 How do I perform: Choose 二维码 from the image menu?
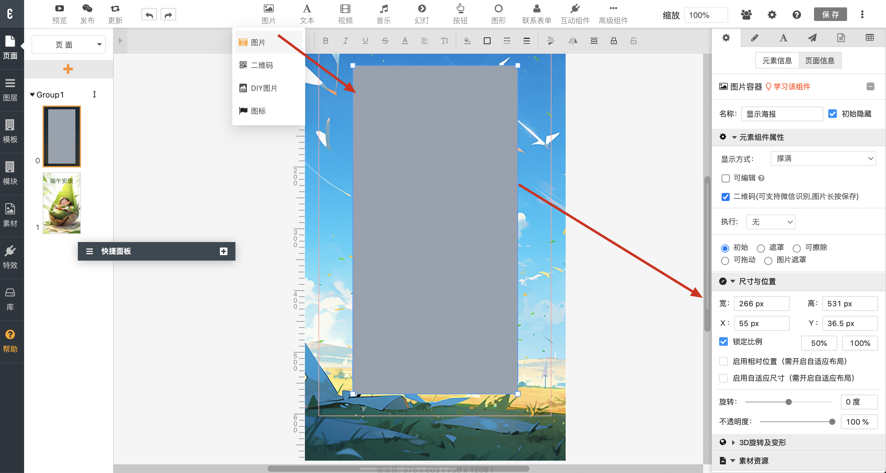[261, 65]
